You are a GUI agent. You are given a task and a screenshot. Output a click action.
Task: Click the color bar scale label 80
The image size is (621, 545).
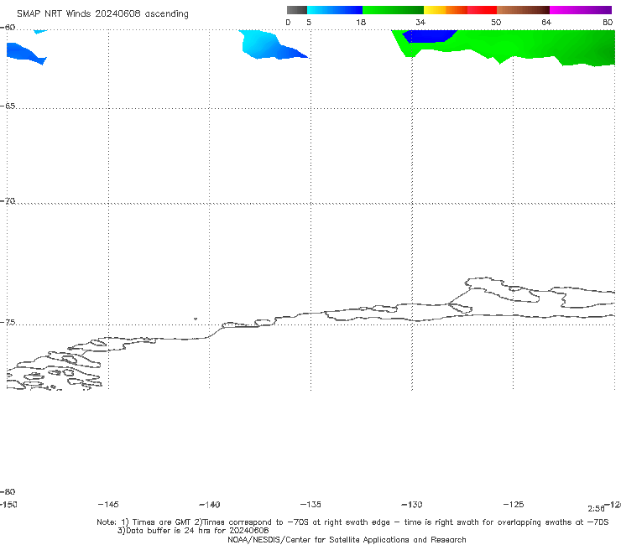point(608,22)
